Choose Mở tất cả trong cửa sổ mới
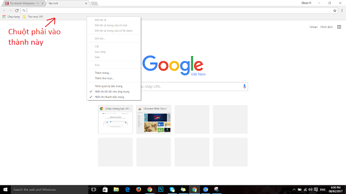Viewport: 346px width, 194px height. pos(114,25)
